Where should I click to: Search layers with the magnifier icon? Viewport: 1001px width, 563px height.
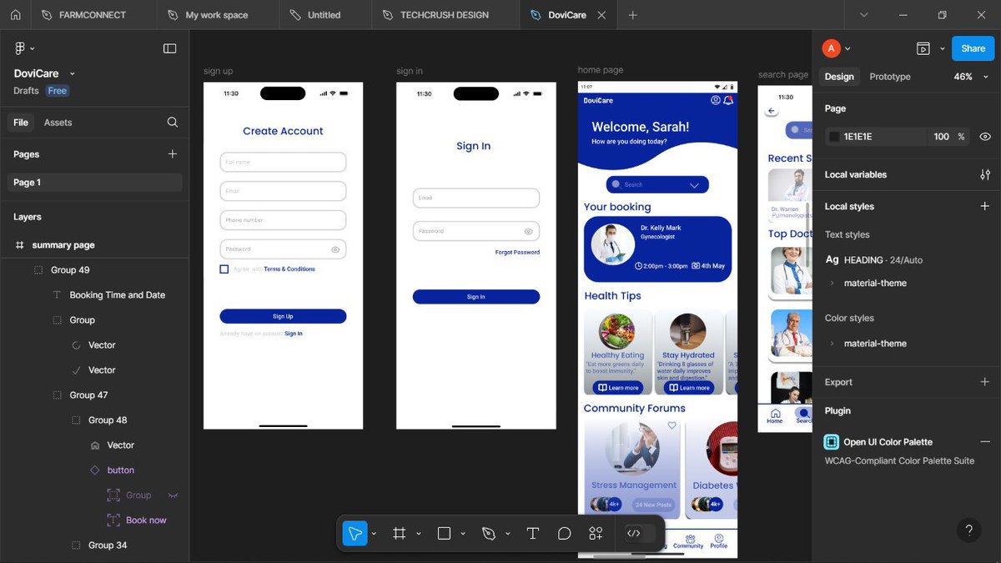(x=172, y=122)
